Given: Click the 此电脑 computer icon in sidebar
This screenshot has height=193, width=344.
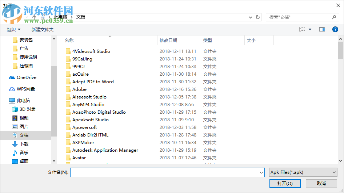Looking at the screenshot, I should (12, 101).
